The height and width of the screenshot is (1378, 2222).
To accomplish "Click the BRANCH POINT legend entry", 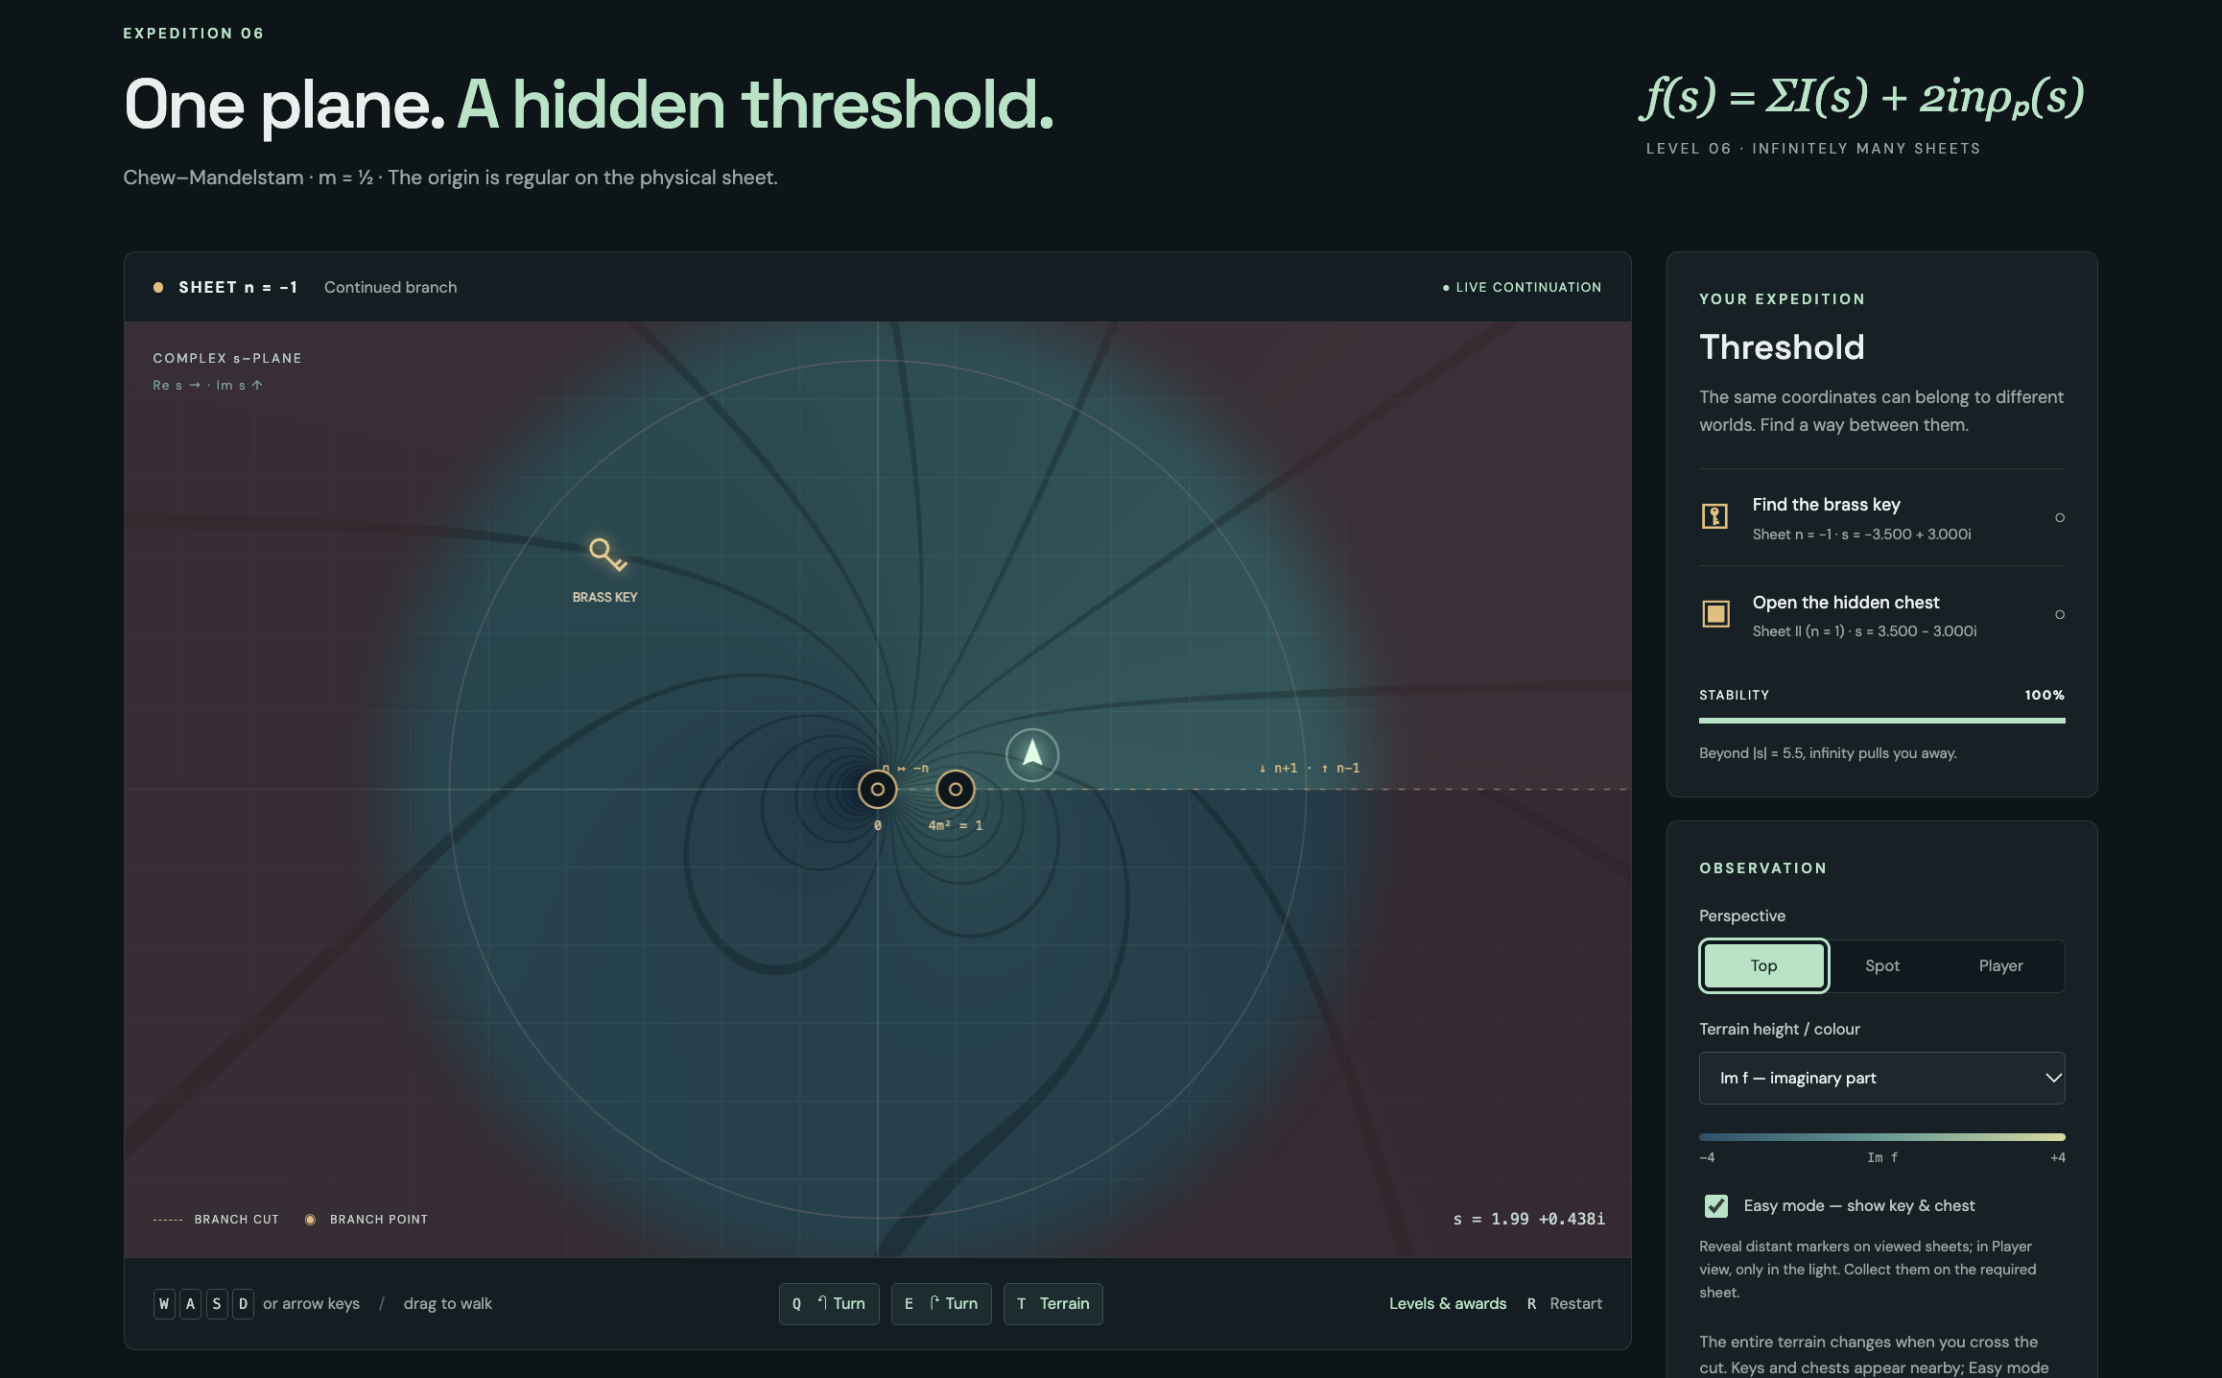I will pos(366,1220).
